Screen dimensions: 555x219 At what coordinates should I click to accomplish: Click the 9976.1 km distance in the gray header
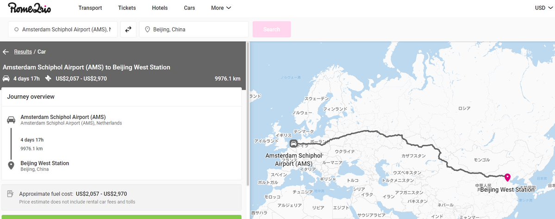(x=228, y=79)
